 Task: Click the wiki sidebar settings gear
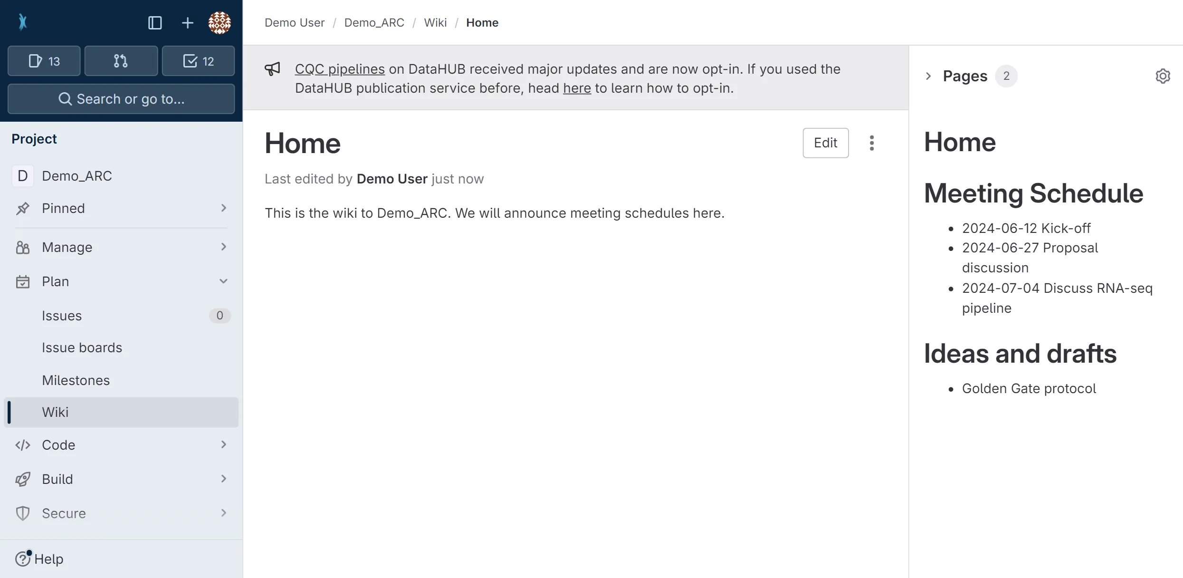point(1162,76)
